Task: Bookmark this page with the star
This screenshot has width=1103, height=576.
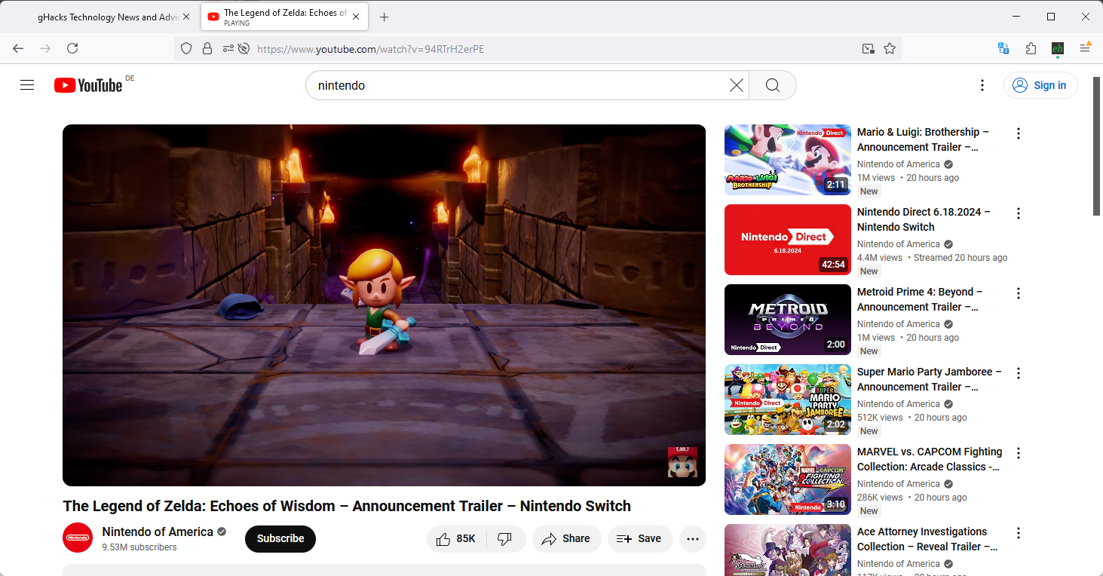Action: click(x=890, y=48)
